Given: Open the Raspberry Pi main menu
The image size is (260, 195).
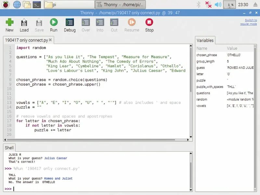Looking at the screenshot, I should pyautogui.click(x=6, y=5).
